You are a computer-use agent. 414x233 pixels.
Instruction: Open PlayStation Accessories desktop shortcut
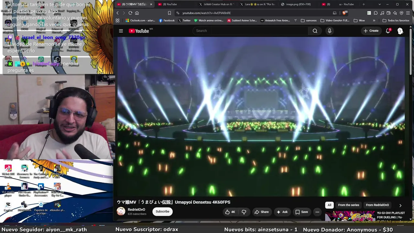[41, 190]
